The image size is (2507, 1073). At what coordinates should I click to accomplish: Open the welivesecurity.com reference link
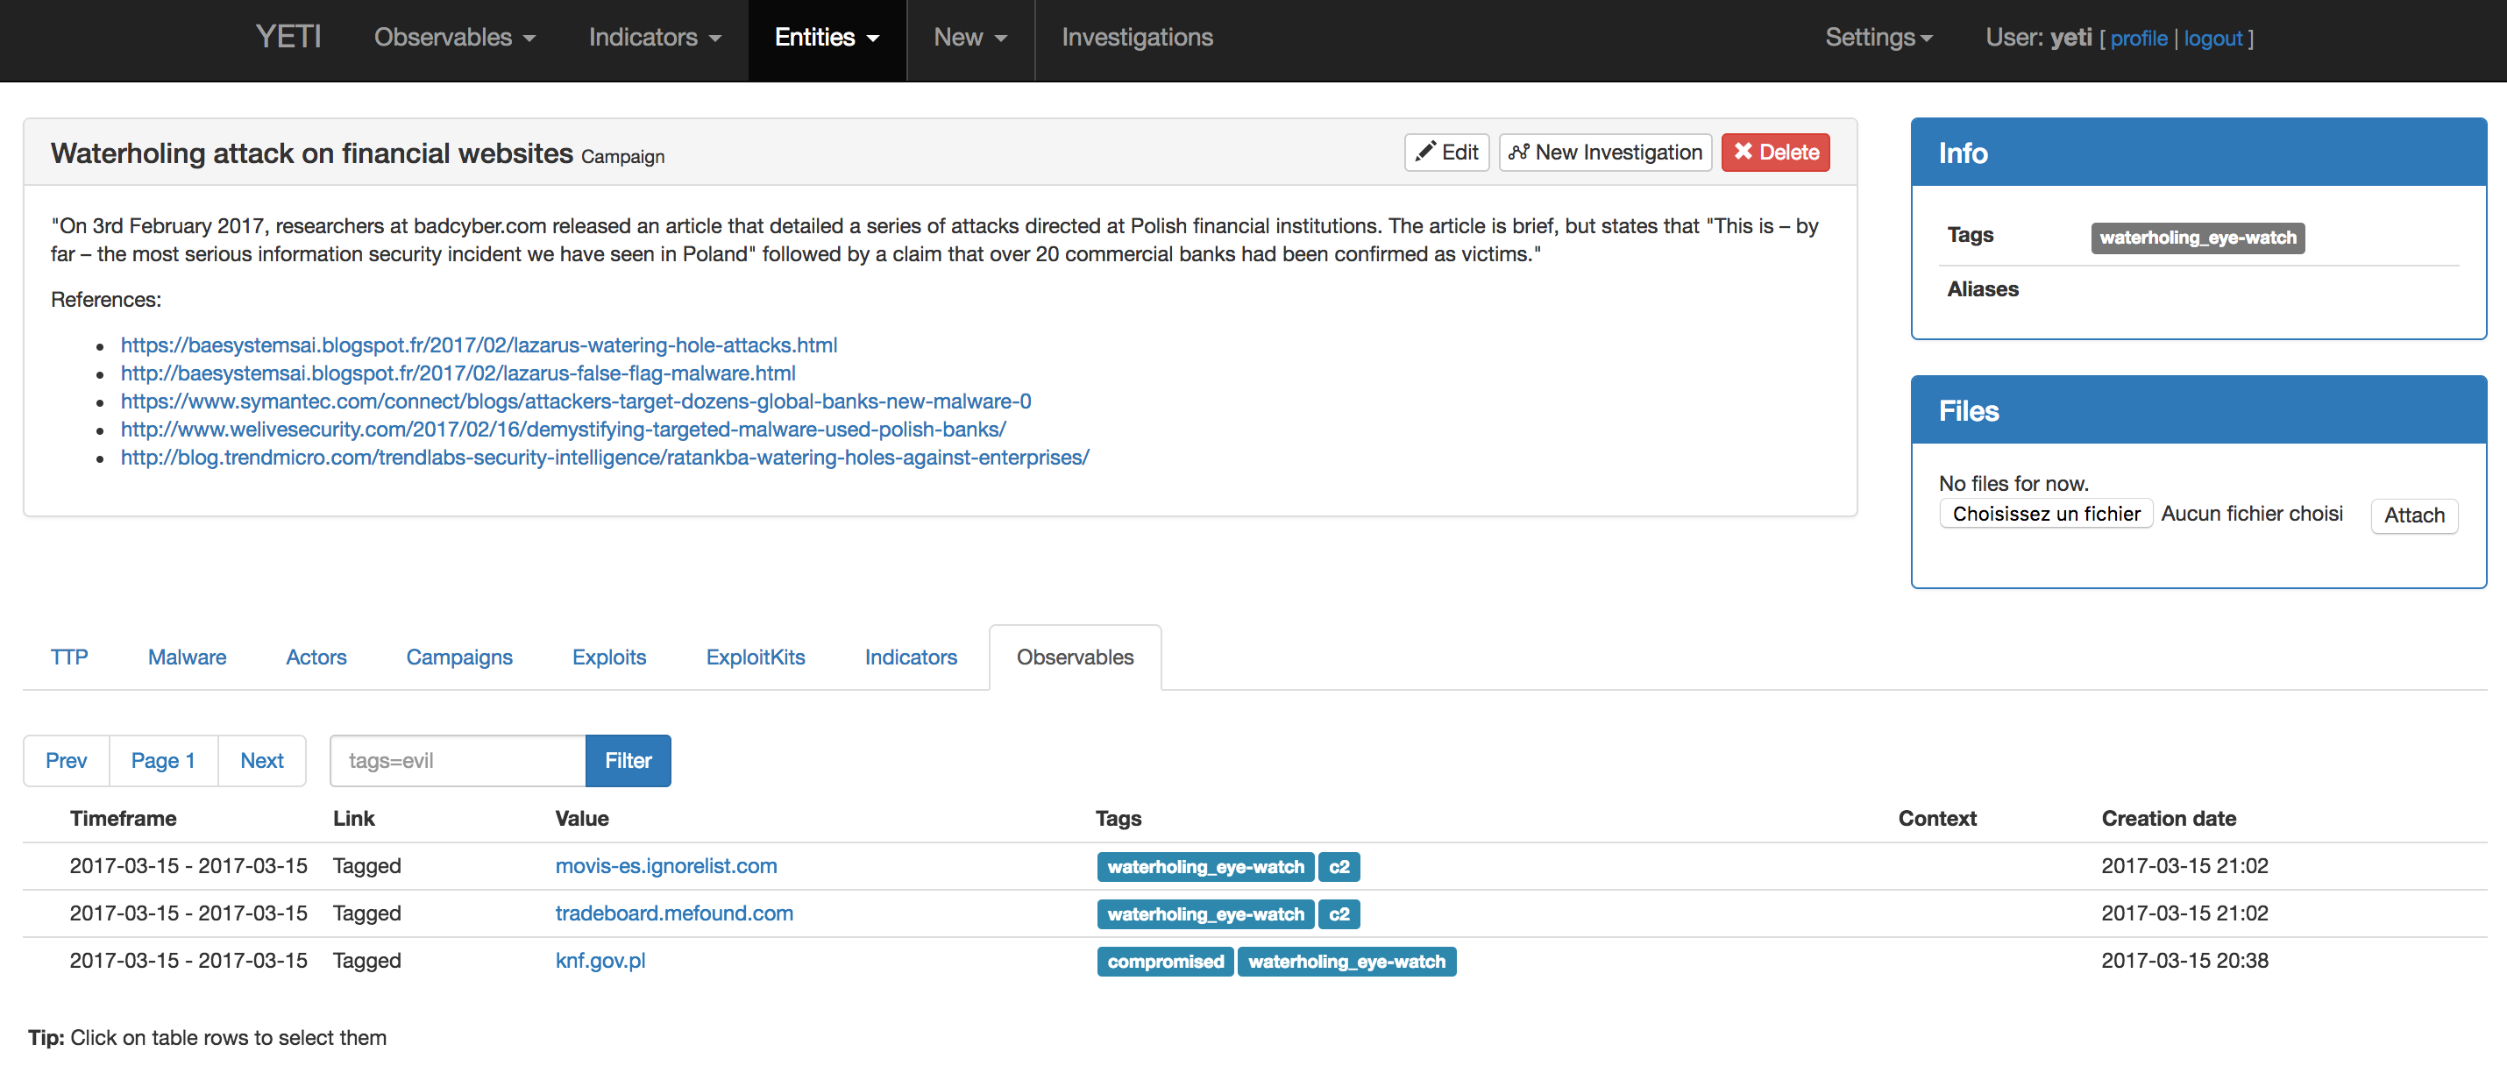[x=563, y=430]
